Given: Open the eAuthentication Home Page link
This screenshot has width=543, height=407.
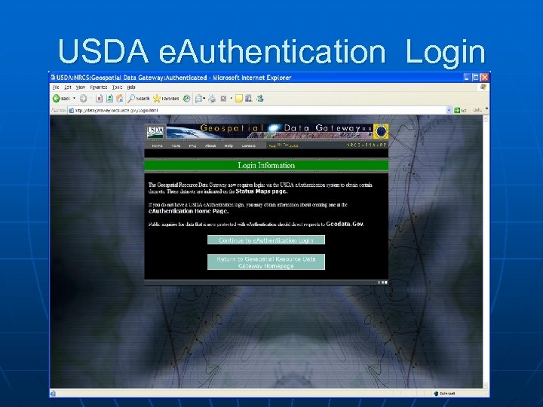Looking at the screenshot, I should 189,211.
